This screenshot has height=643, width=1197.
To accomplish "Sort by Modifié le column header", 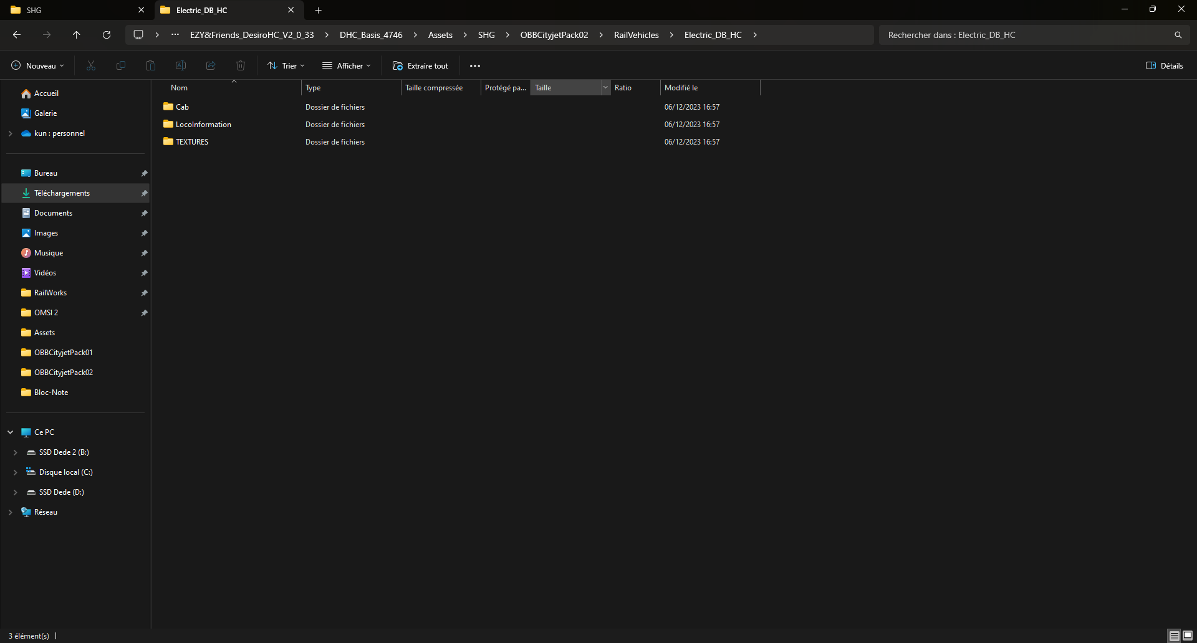I will tap(710, 88).
